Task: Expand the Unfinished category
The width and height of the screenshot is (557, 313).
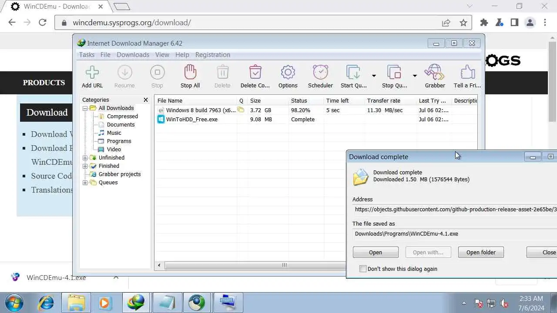Action: coord(85,158)
